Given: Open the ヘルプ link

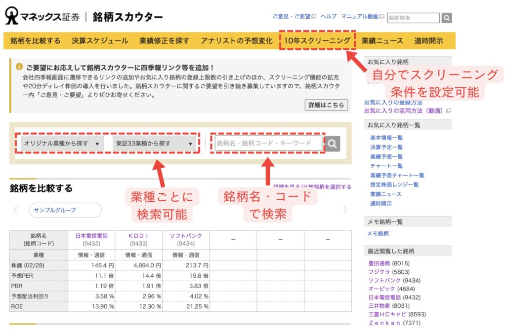Looking at the screenshot, I should click(x=329, y=16).
